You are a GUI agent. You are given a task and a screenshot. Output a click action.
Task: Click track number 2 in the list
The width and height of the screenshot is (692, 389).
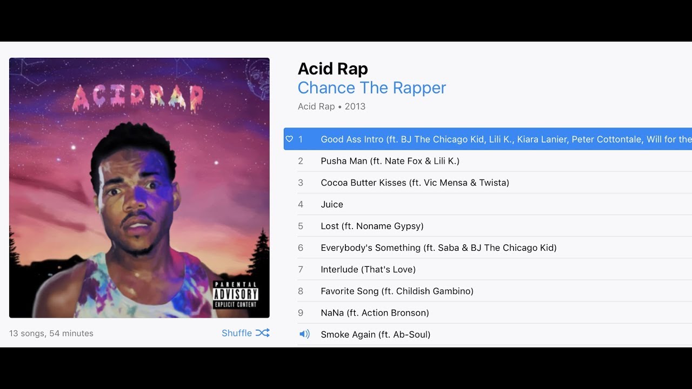(301, 161)
